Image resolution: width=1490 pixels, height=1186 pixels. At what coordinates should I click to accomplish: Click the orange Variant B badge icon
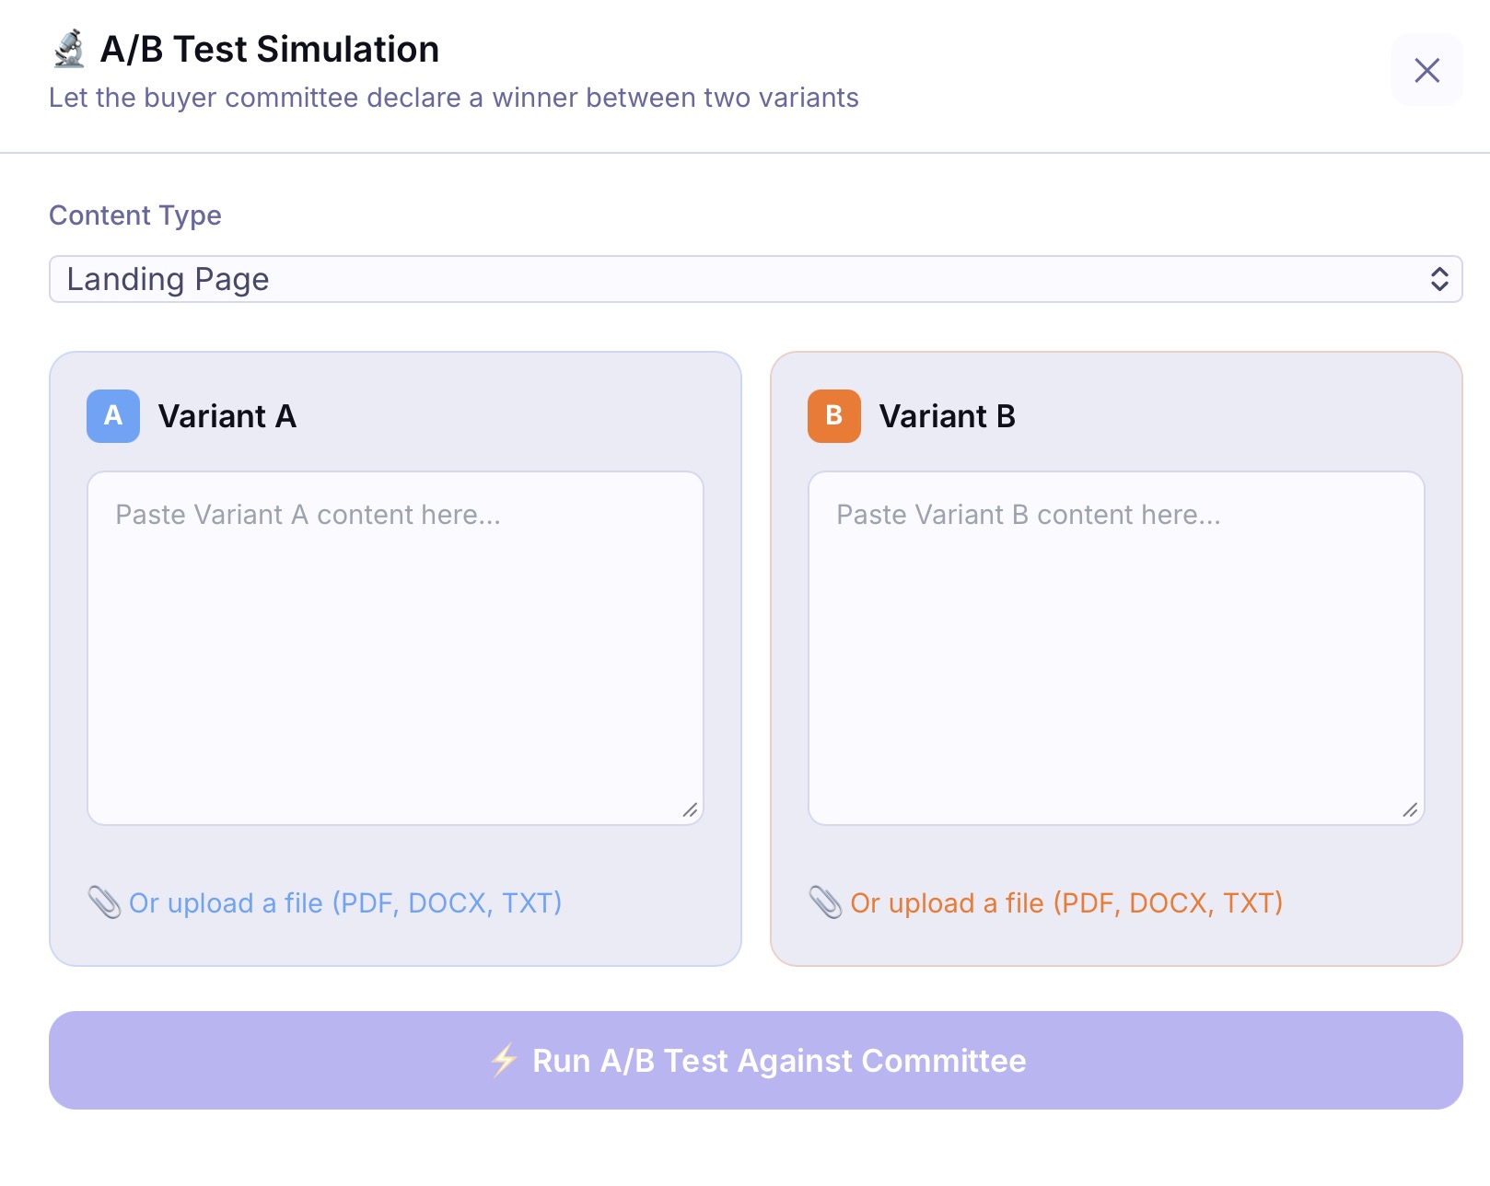(x=834, y=416)
